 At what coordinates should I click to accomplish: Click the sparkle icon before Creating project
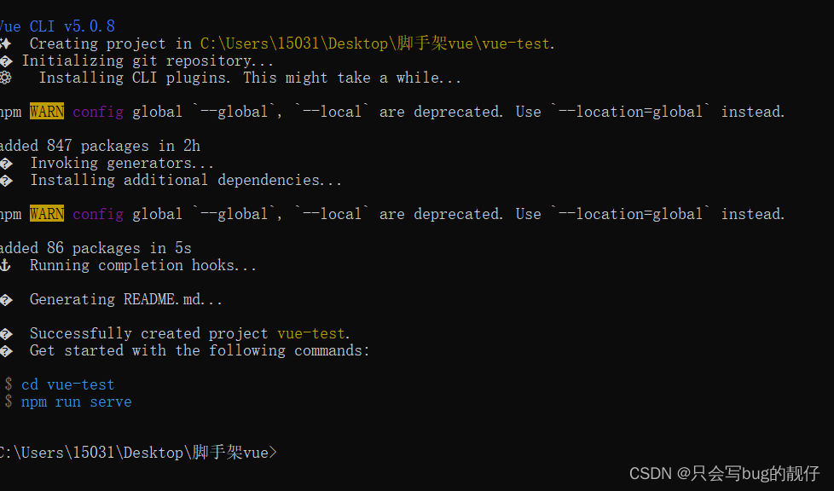tap(5, 43)
